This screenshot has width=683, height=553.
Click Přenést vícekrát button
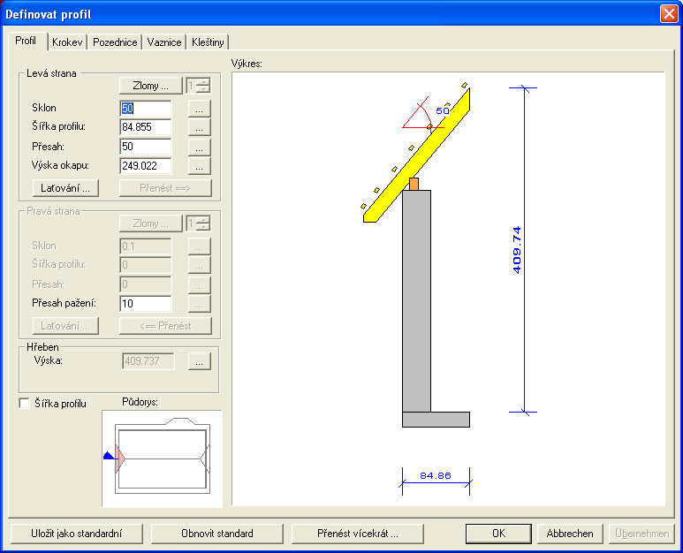[358, 534]
